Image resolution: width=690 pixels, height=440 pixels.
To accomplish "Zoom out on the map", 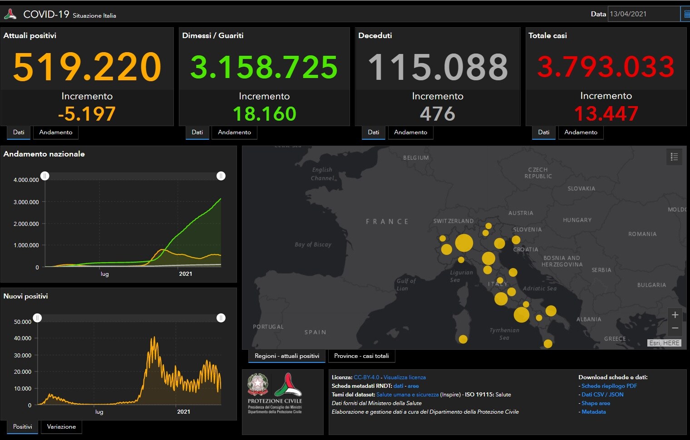I will coord(675,328).
